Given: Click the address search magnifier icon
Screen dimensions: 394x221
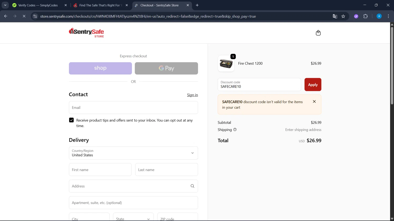Looking at the screenshot, I should 192,186.
